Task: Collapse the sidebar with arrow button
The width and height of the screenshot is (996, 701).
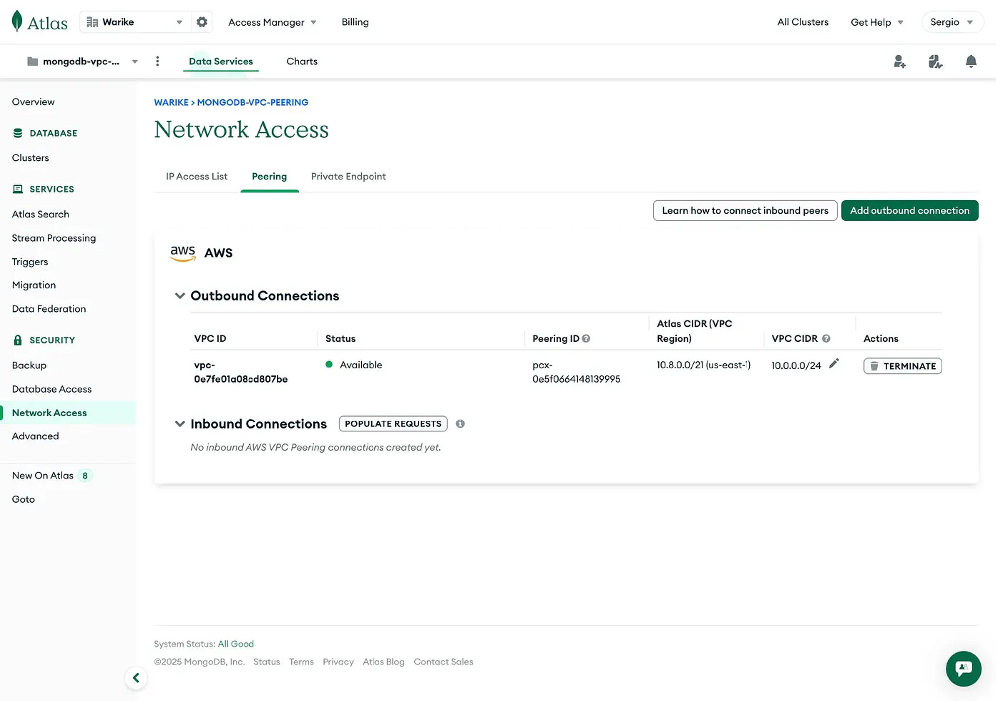Action: [x=136, y=678]
